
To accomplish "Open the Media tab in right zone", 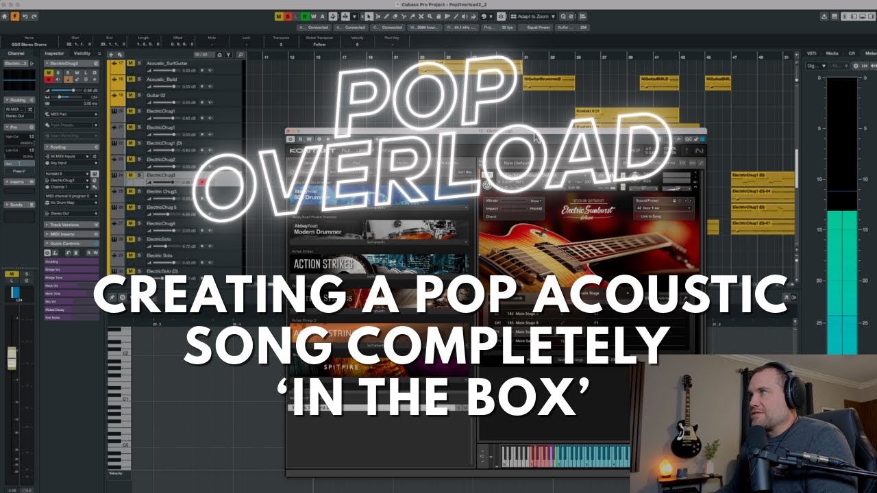I will pos(832,53).
